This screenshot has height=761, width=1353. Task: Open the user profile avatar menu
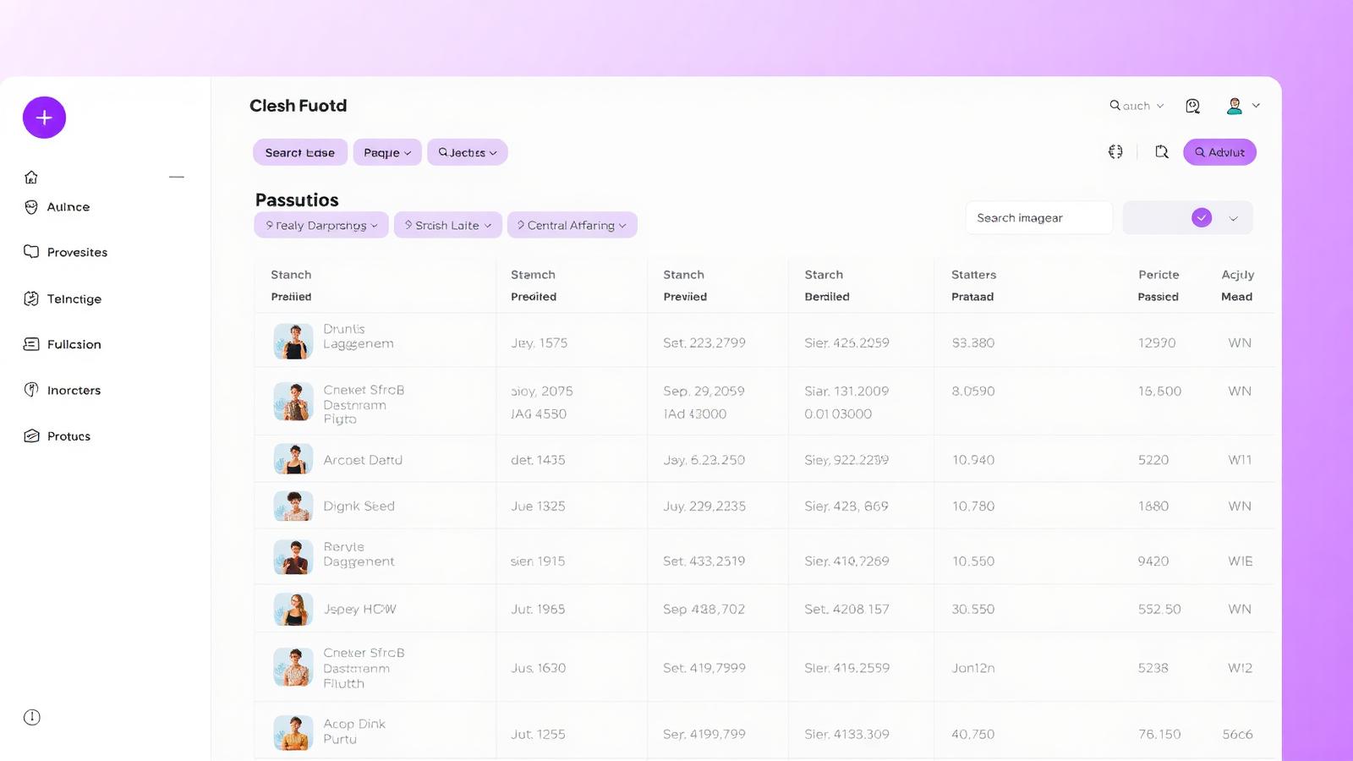tap(1242, 106)
